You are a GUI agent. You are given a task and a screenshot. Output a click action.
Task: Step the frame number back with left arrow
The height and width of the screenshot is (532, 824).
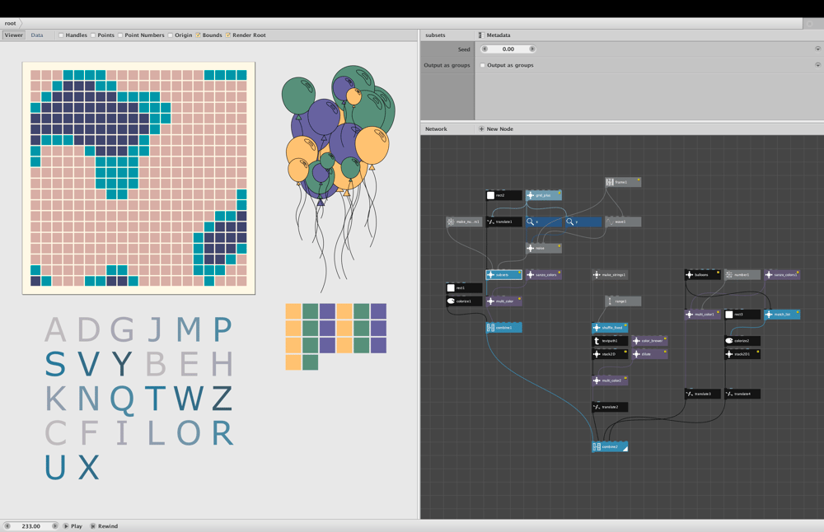coord(7,526)
